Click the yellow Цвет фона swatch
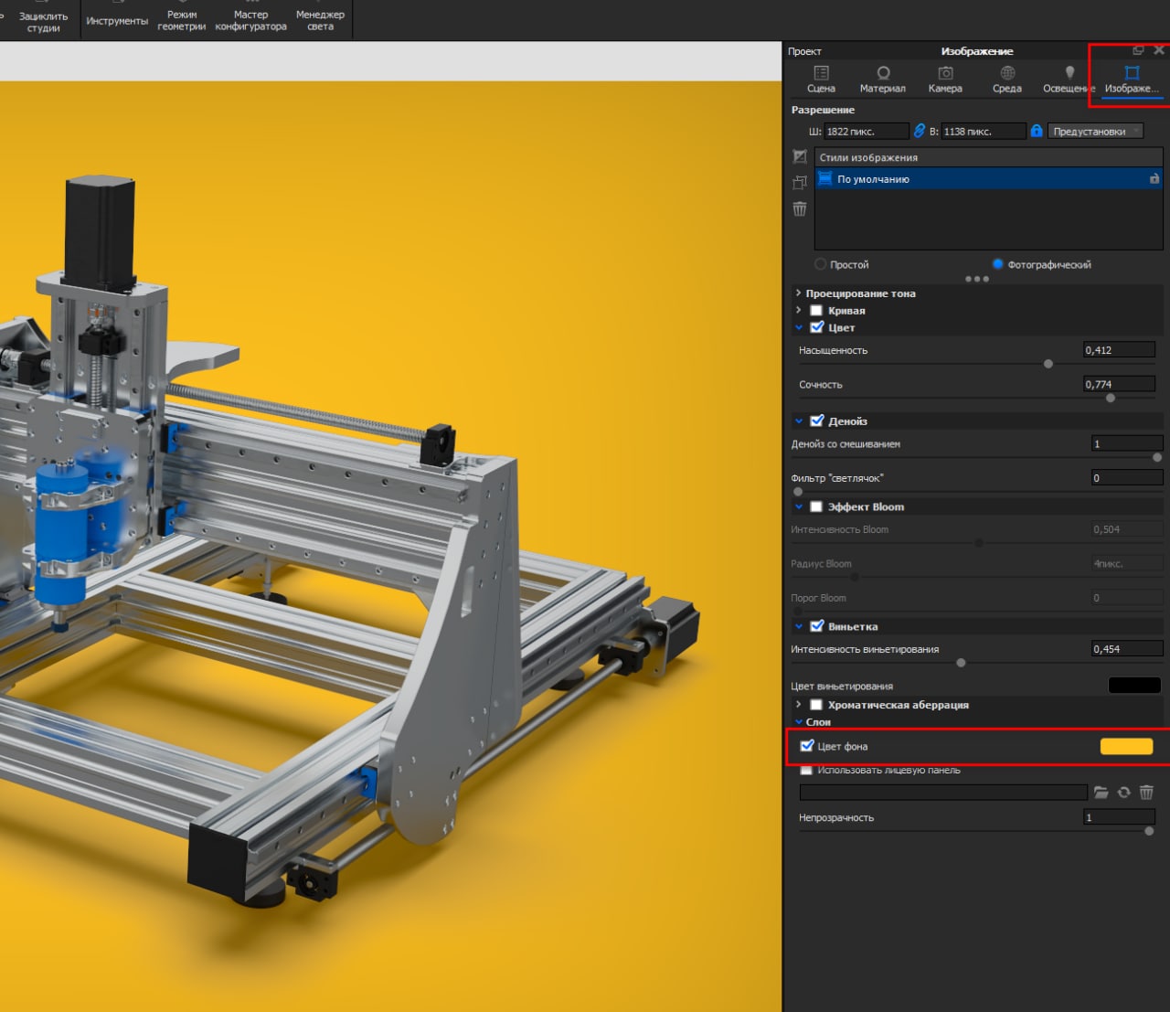The height and width of the screenshot is (1012, 1170). click(x=1125, y=747)
